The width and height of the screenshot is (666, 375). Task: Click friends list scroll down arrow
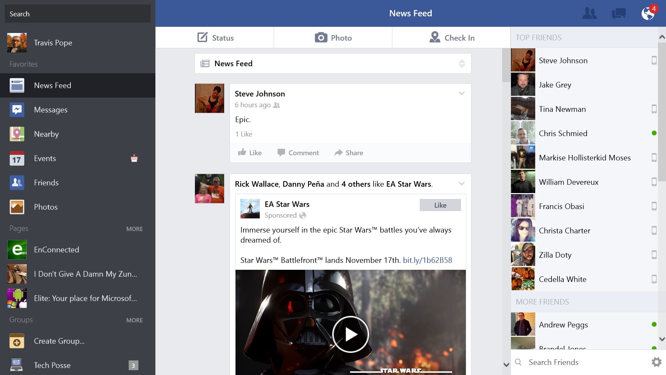tap(662, 339)
